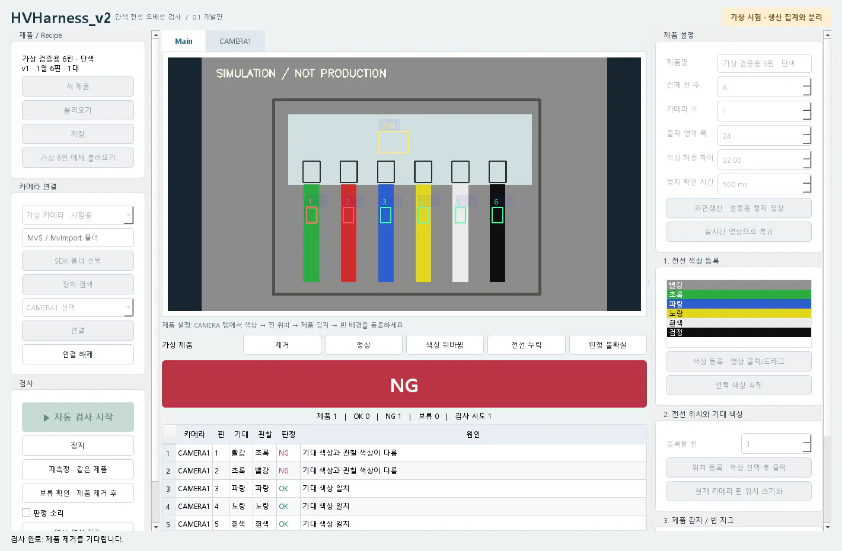842x551 pixels.
Task: Click the NG result banner
Action: click(x=404, y=384)
